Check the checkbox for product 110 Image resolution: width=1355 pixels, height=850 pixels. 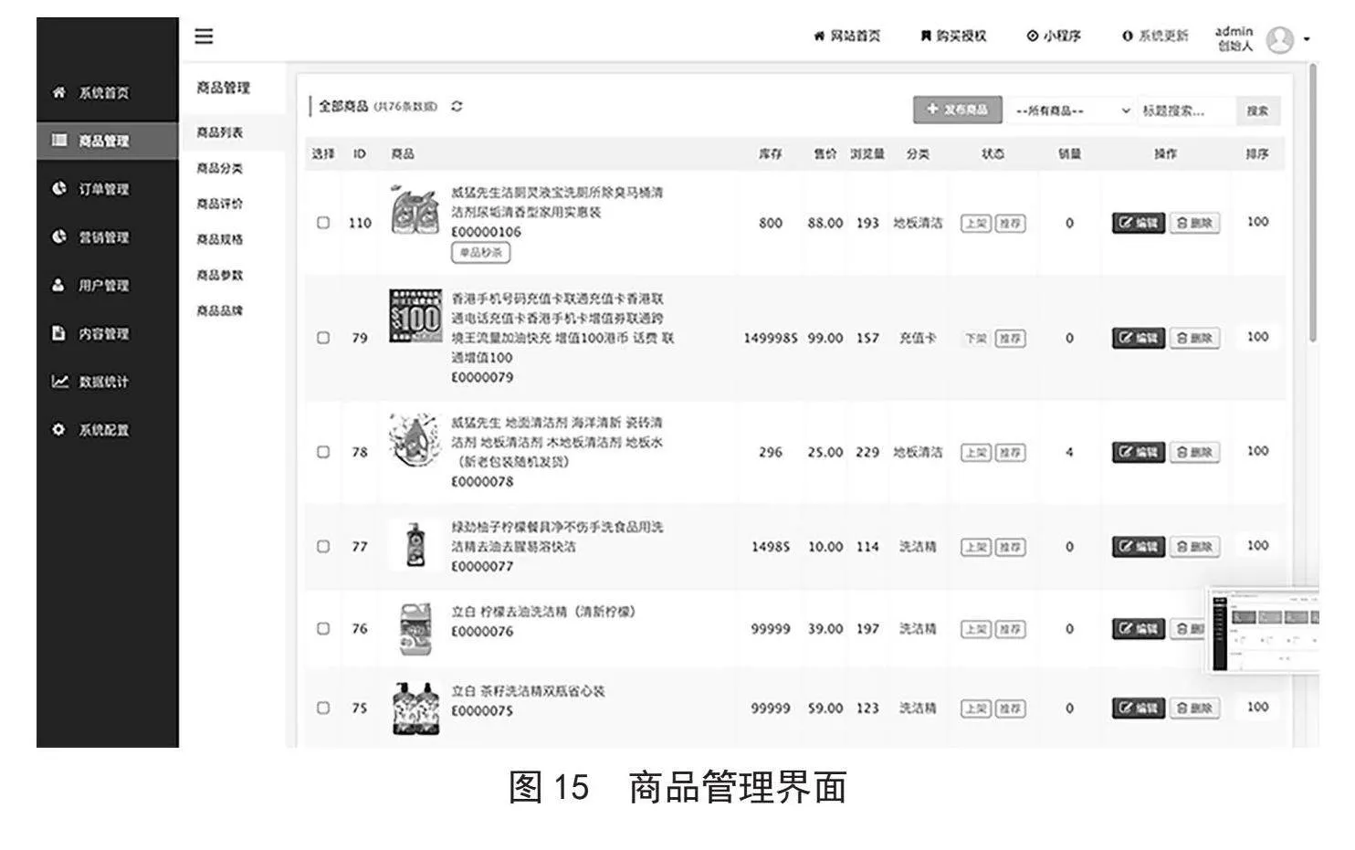[x=323, y=223]
